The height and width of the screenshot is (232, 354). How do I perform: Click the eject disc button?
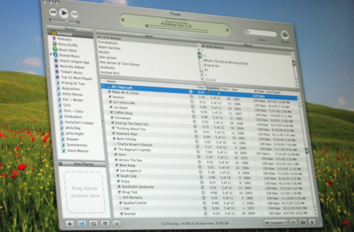(x=312, y=222)
